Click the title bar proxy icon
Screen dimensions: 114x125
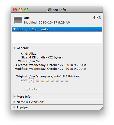49,10
